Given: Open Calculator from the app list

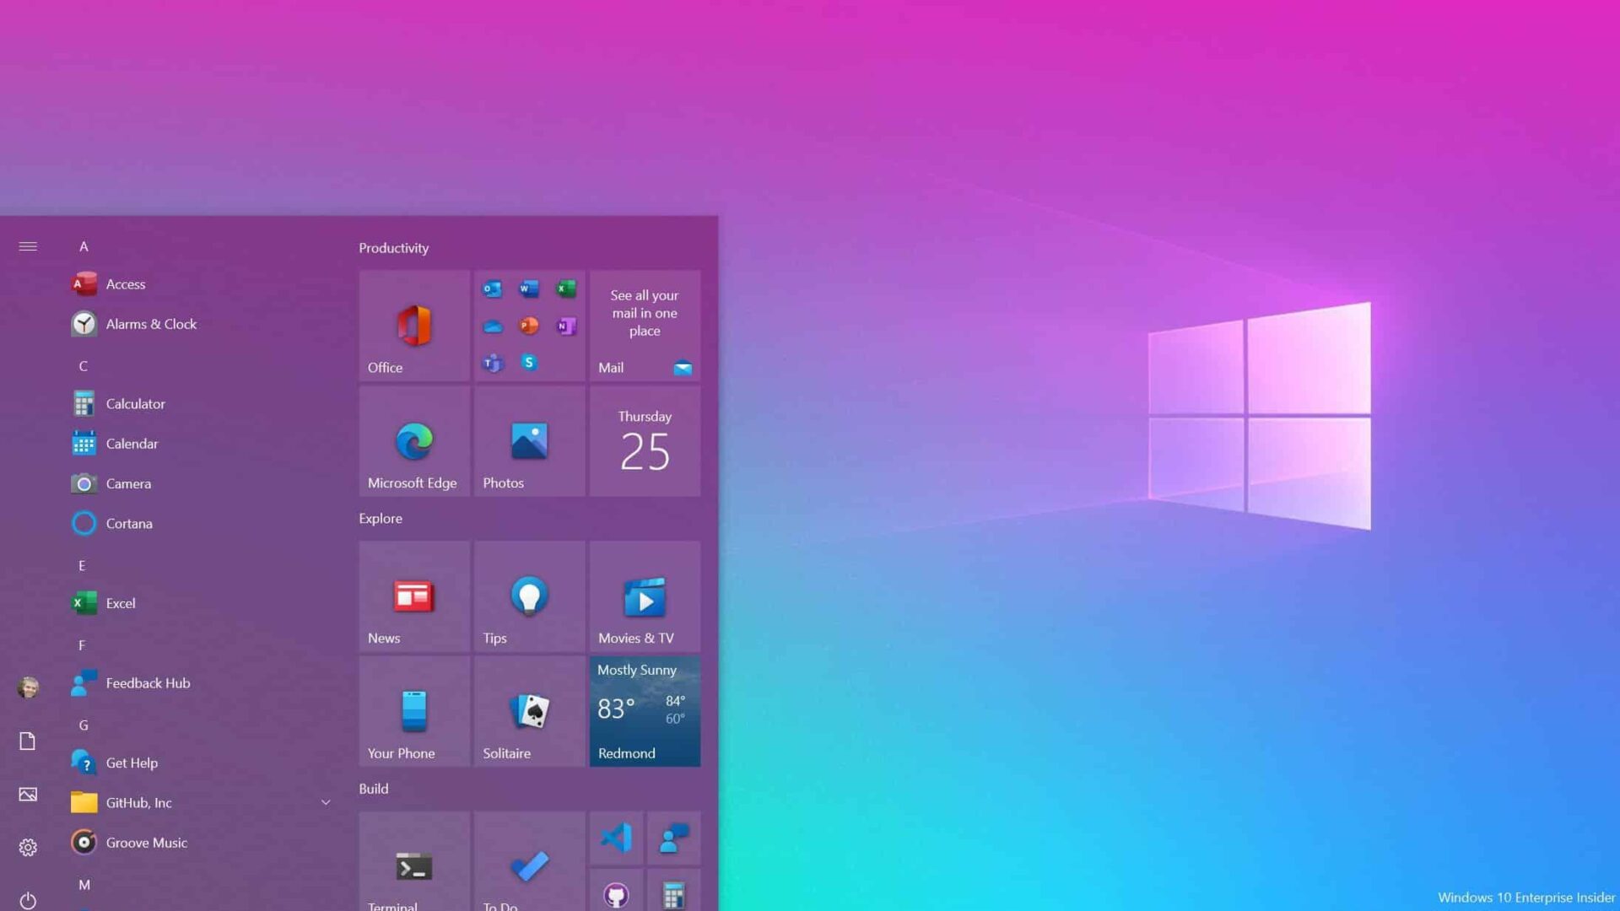Looking at the screenshot, I should pyautogui.click(x=201, y=404).
